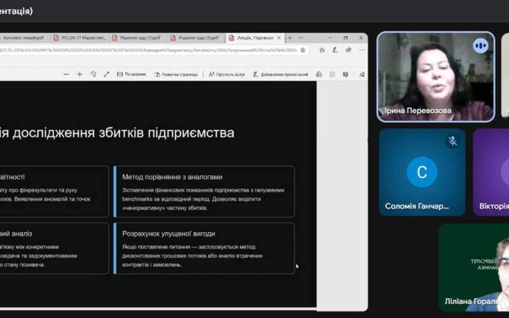This screenshot has height=318, width=509.
Task: Click muted microphone icon on Соломія's tile
Action: (452, 141)
